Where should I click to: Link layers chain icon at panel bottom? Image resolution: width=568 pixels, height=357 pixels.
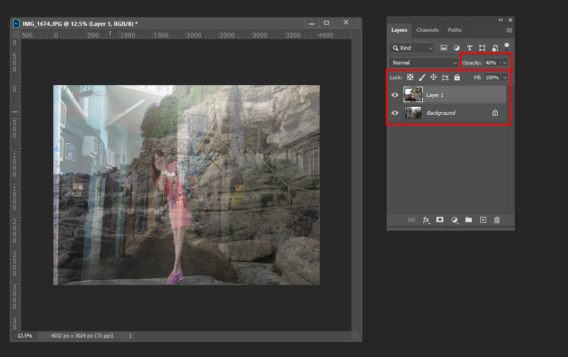[412, 219]
